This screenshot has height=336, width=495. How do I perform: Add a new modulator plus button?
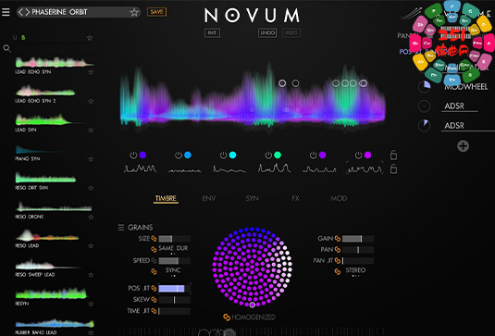(463, 146)
